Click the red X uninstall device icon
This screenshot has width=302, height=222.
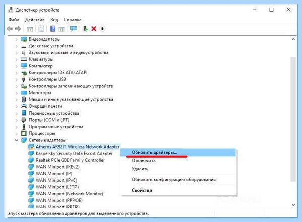pos(94,29)
